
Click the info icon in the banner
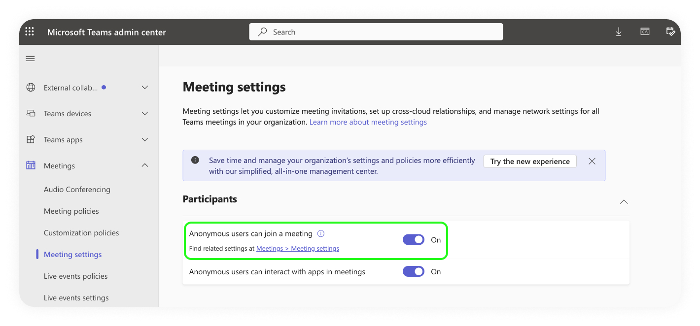195,160
